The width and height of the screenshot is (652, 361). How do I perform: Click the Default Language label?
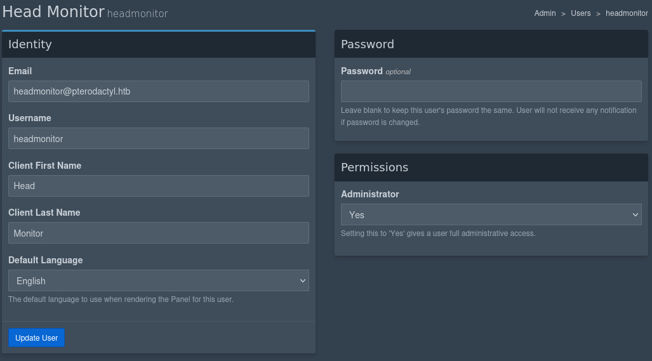point(46,260)
